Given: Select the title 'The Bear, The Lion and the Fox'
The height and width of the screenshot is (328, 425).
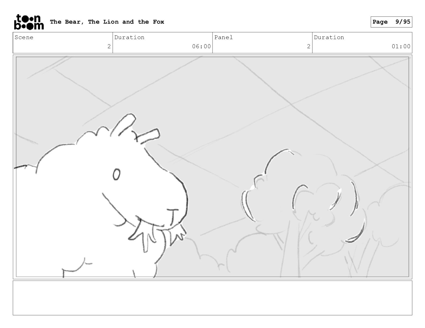Looking at the screenshot, I should point(107,22).
